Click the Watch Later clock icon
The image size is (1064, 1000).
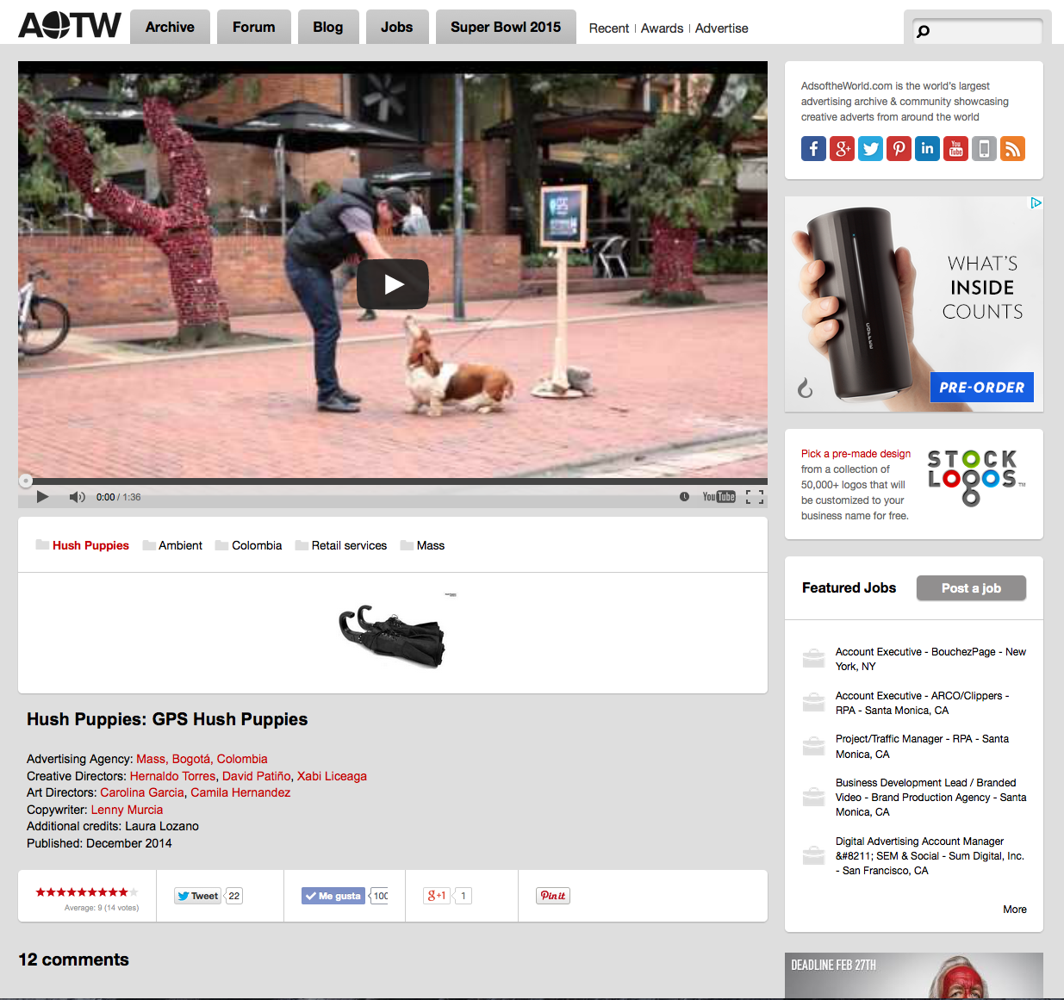pyautogui.click(x=684, y=497)
